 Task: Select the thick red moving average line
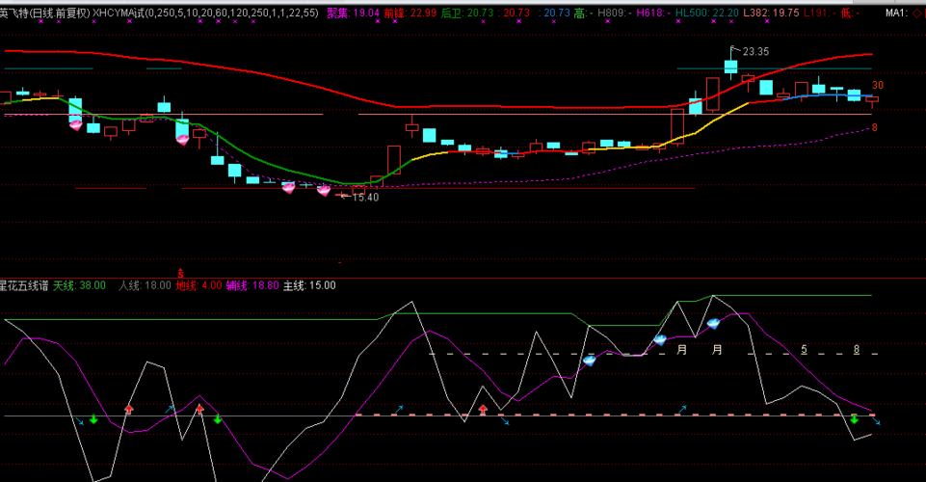click(437, 106)
